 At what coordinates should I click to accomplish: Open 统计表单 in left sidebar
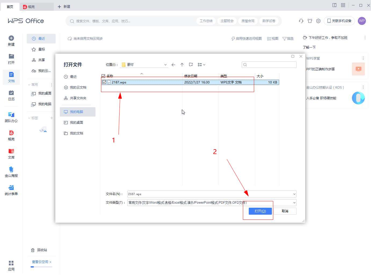(x=11, y=190)
